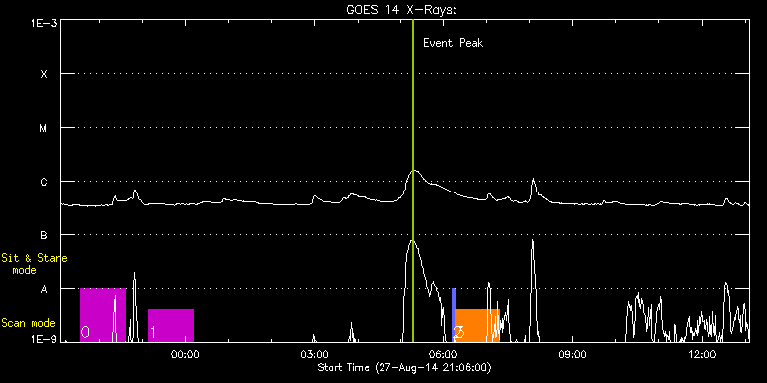Click the magenta observation block labeled 0
Image resolution: width=767 pixels, height=383 pixels.
(x=103, y=315)
